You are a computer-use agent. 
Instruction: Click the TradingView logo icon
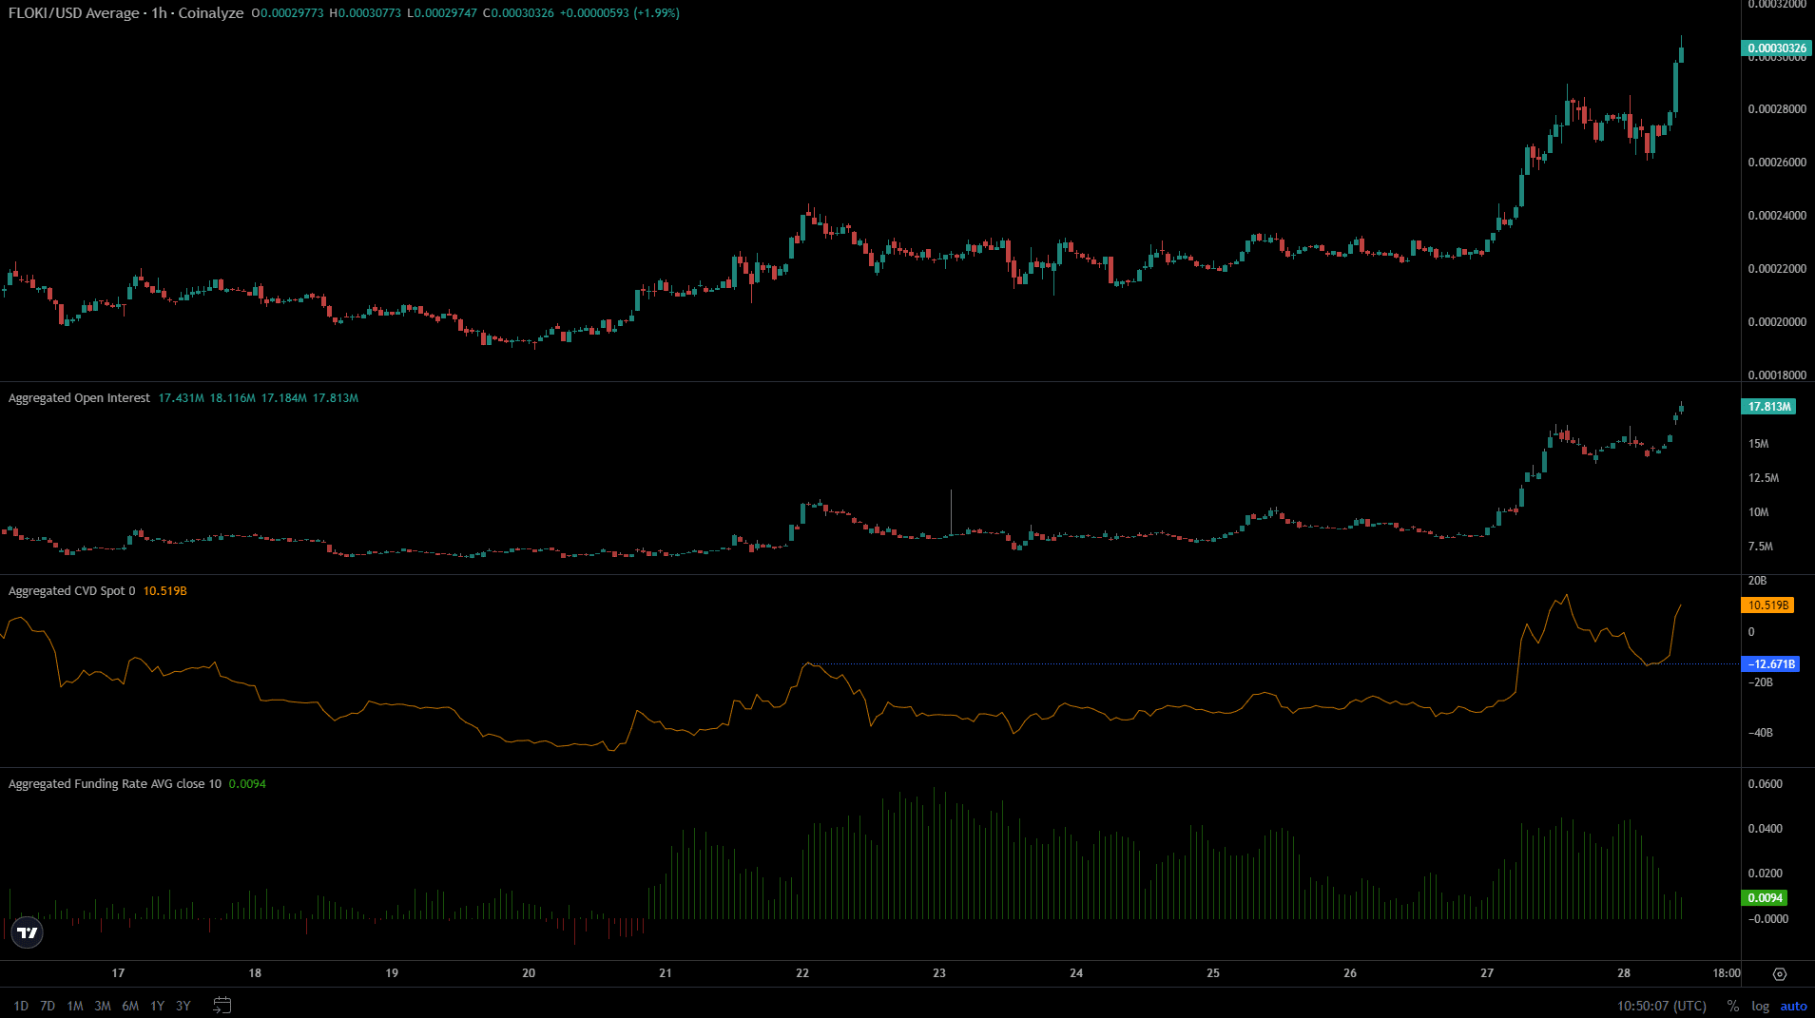[28, 932]
